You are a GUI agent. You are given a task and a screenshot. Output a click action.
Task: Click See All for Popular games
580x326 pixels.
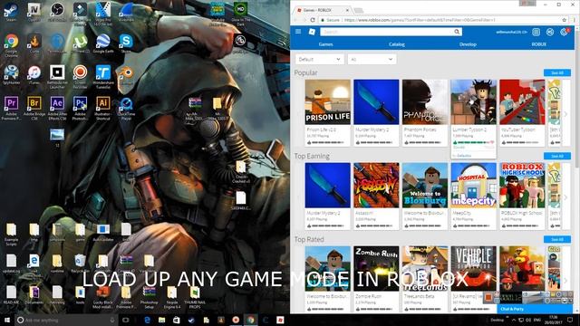(557, 72)
